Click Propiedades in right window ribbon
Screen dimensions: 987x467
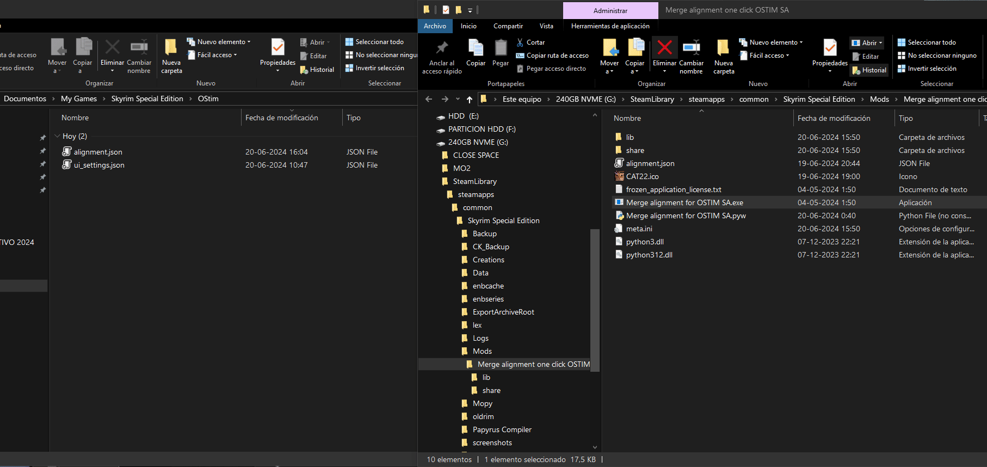[x=830, y=57]
